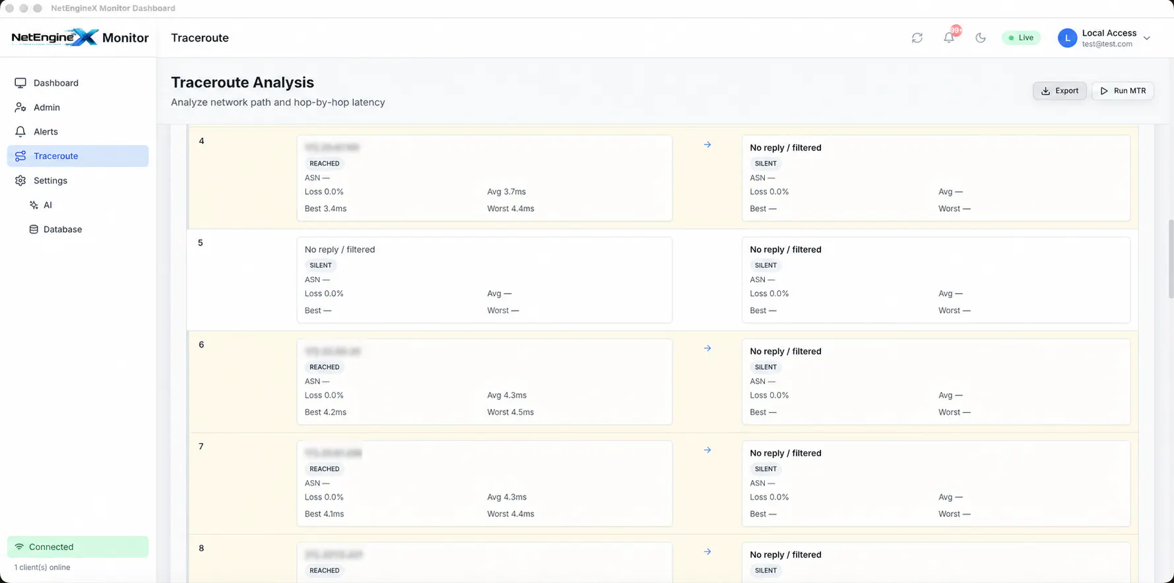Click the blue arrow in hop 7 row
The image size is (1174, 583).
coord(707,450)
